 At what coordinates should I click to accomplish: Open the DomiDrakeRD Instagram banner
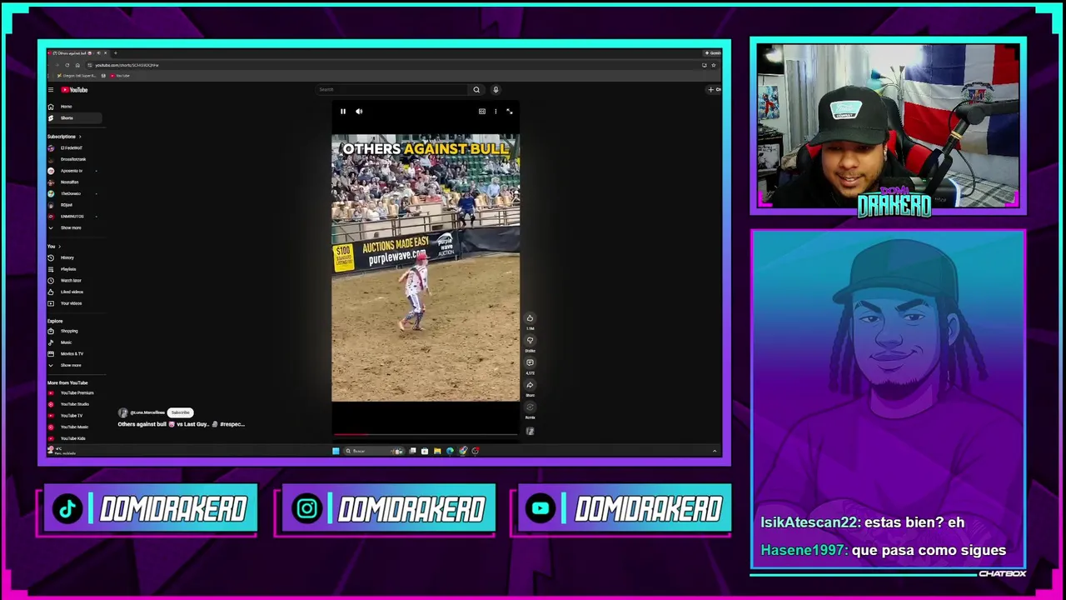tap(388, 509)
